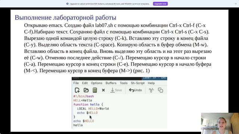
Task: Click the scissors cut icon
Action: point(151,90)
